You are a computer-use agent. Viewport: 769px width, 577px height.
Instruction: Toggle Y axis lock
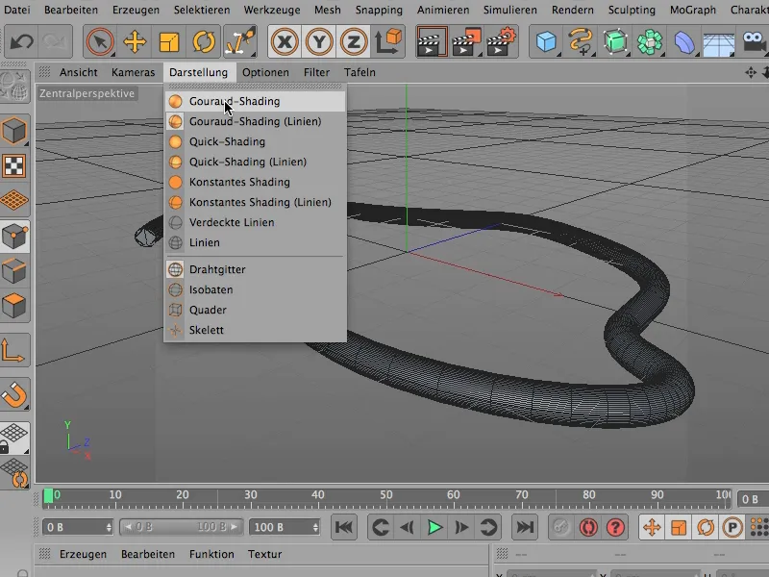tap(319, 41)
